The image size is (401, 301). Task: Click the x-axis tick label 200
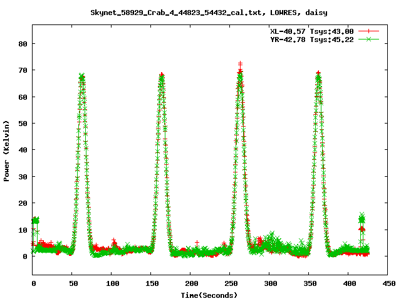[x=192, y=283]
